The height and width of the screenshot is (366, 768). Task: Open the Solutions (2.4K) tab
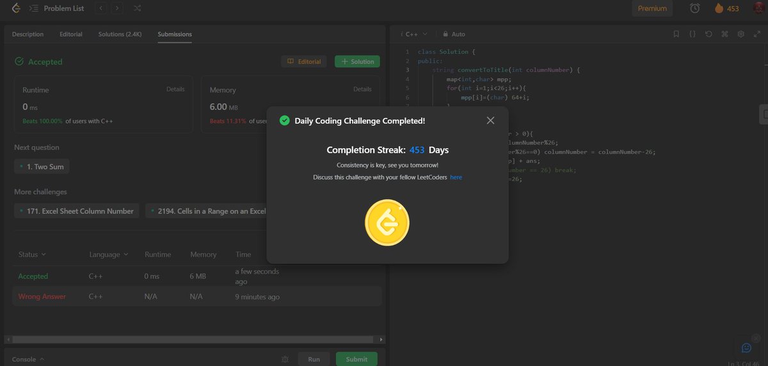pos(120,34)
